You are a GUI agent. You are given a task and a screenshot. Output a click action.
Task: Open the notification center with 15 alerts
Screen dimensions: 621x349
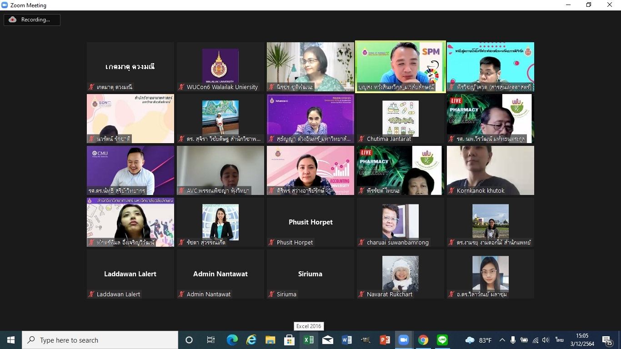click(x=607, y=340)
